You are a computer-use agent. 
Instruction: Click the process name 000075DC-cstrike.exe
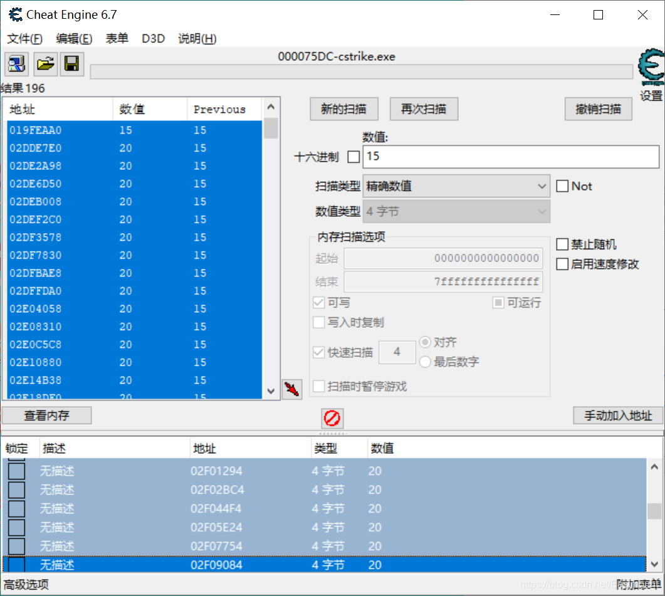pyautogui.click(x=337, y=56)
